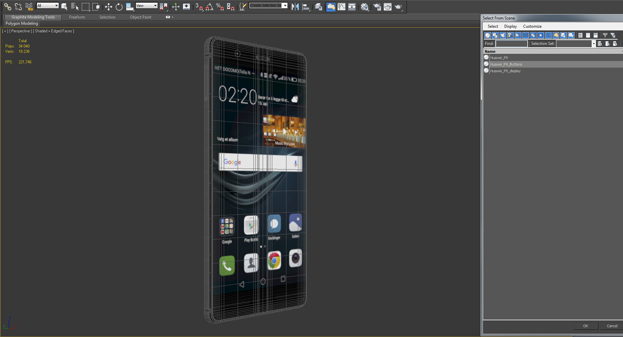
Task: Click Select and Manipulate tool
Action: [176, 6]
